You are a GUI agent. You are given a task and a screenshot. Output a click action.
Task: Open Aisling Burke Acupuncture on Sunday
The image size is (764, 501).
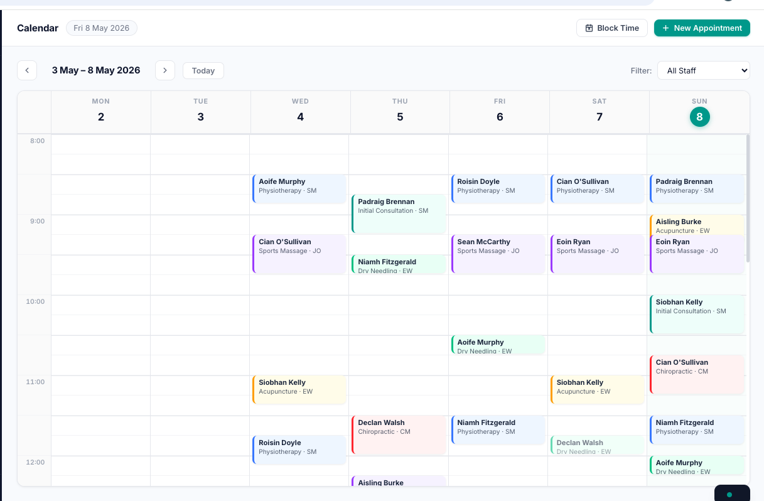point(697,225)
